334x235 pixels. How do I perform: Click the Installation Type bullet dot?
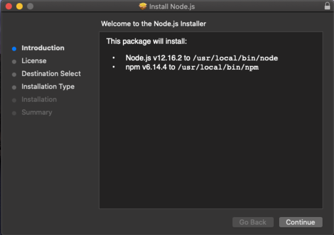pos(14,87)
